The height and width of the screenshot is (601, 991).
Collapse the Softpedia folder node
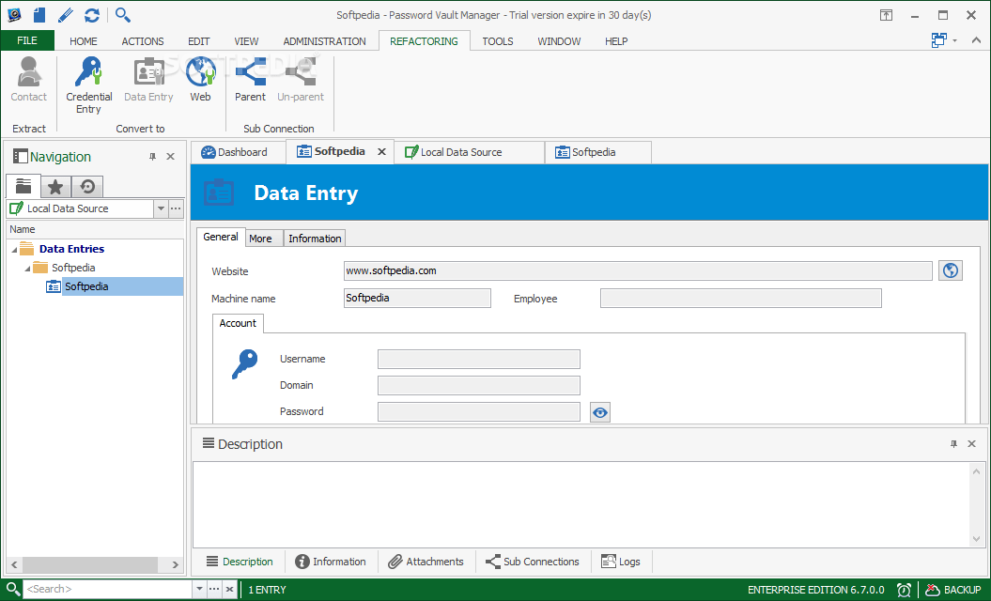27,270
